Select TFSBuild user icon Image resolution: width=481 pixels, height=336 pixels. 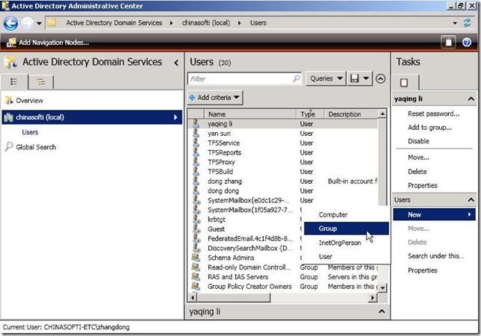[x=196, y=171]
